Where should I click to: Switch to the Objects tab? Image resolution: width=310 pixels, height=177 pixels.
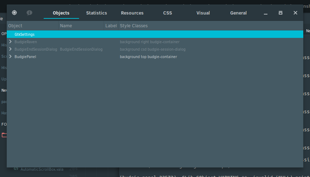tap(61, 13)
